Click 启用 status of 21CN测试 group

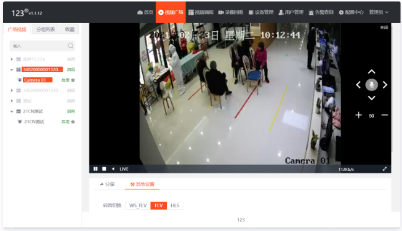tap(71, 111)
